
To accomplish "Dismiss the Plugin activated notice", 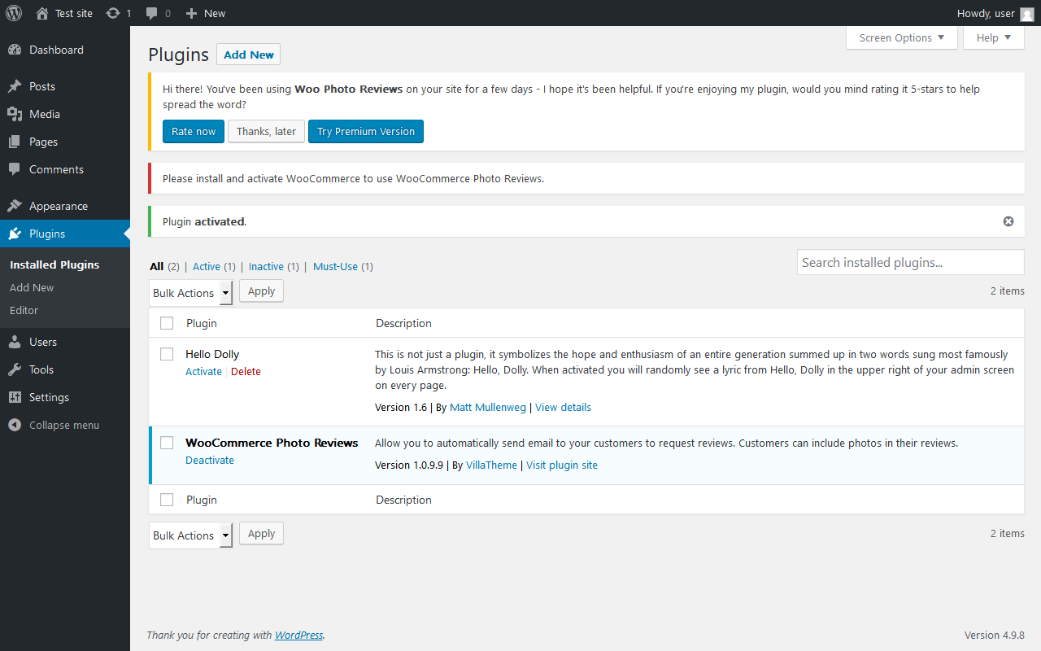I will (1008, 221).
